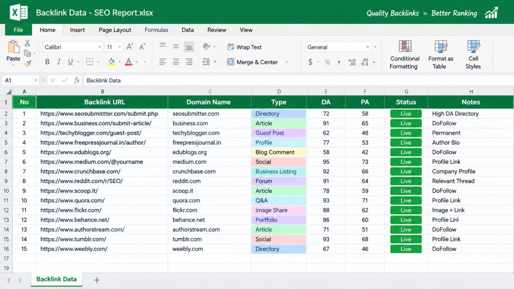Increase font size with large A icon
514x289 pixels.
[x=130, y=47]
